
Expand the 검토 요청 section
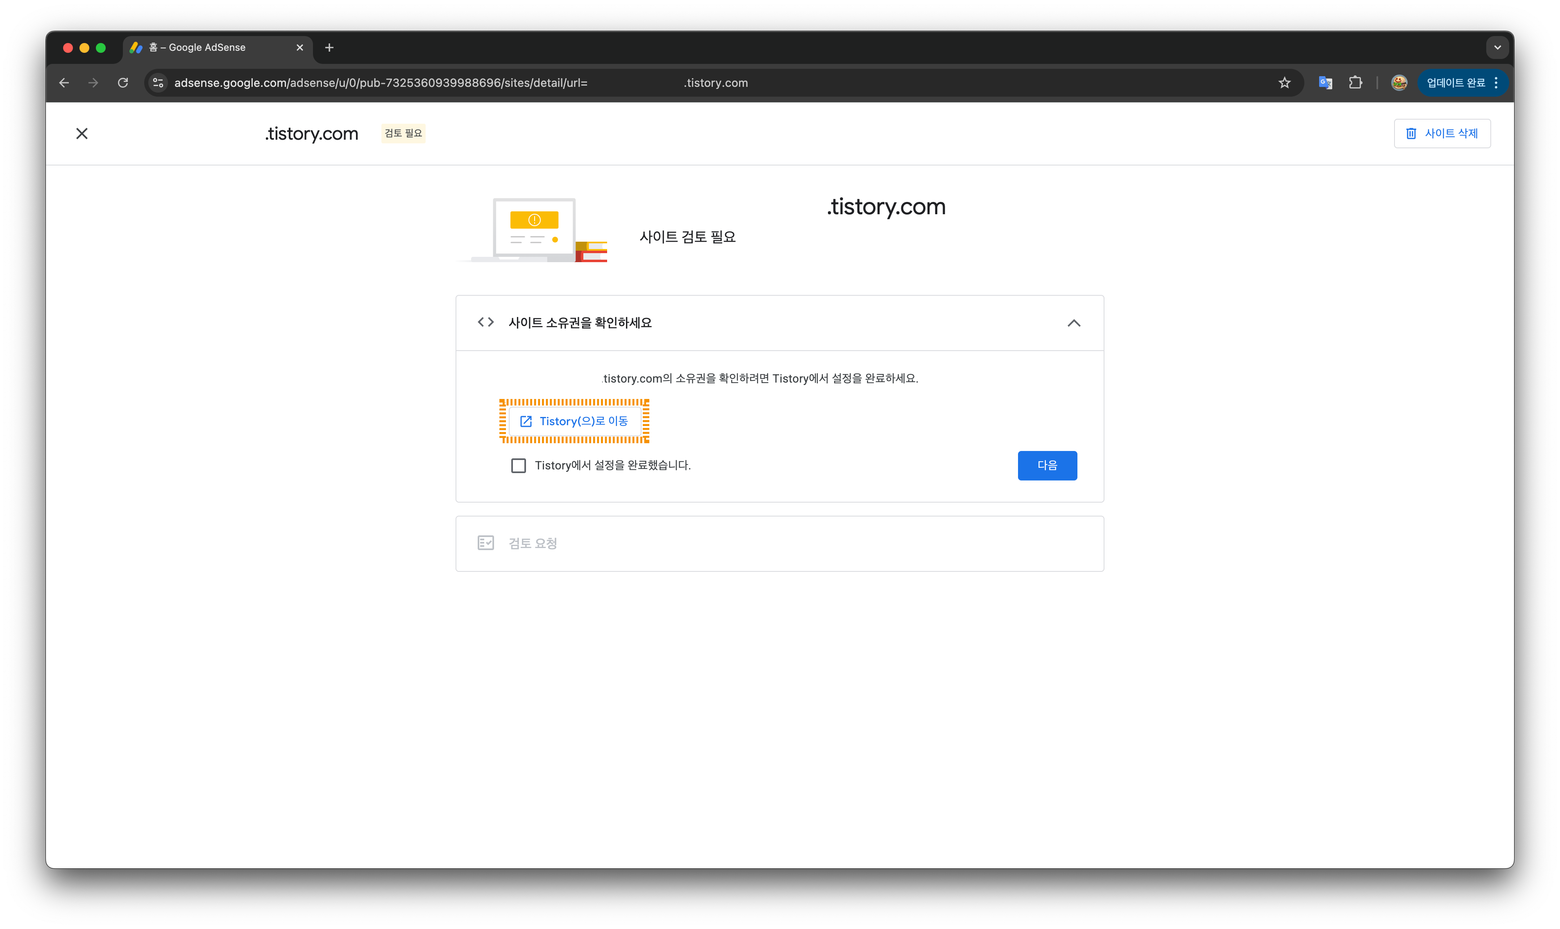pos(779,544)
